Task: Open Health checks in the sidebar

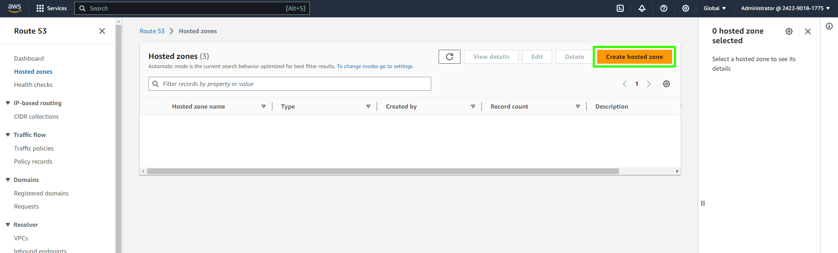Action: point(33,85)
